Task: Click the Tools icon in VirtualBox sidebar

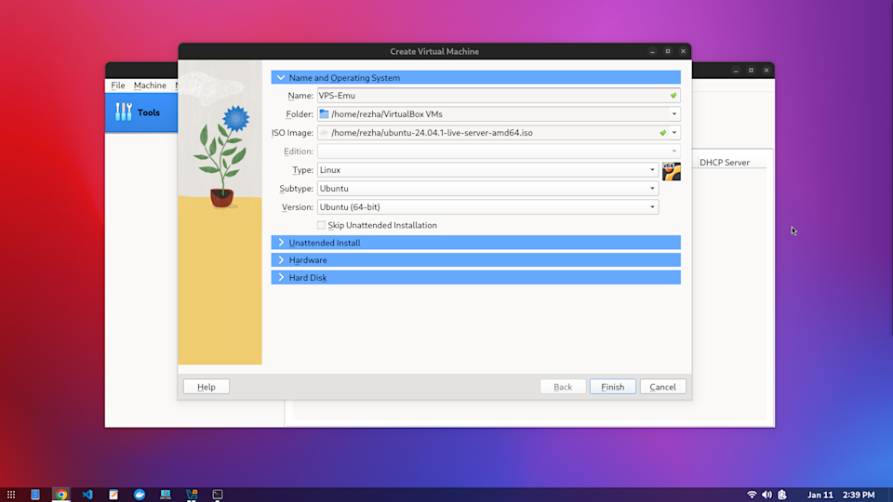Action: (x=124, y=112)
